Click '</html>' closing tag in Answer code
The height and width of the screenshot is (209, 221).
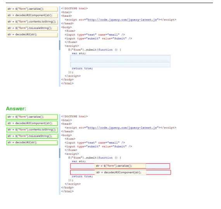pos(67,191)
